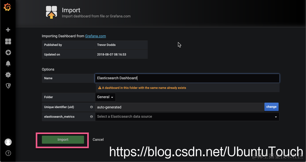This screenshot has width=306, height=162.
Task: Click the same name already exists warning
Action: tap(142, 88)
